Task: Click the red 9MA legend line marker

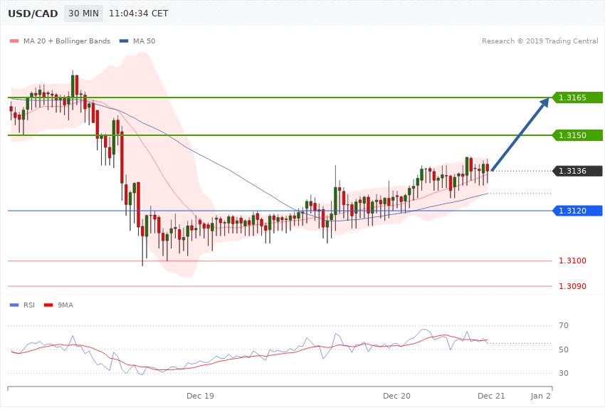Action: [x=49, y=305]
